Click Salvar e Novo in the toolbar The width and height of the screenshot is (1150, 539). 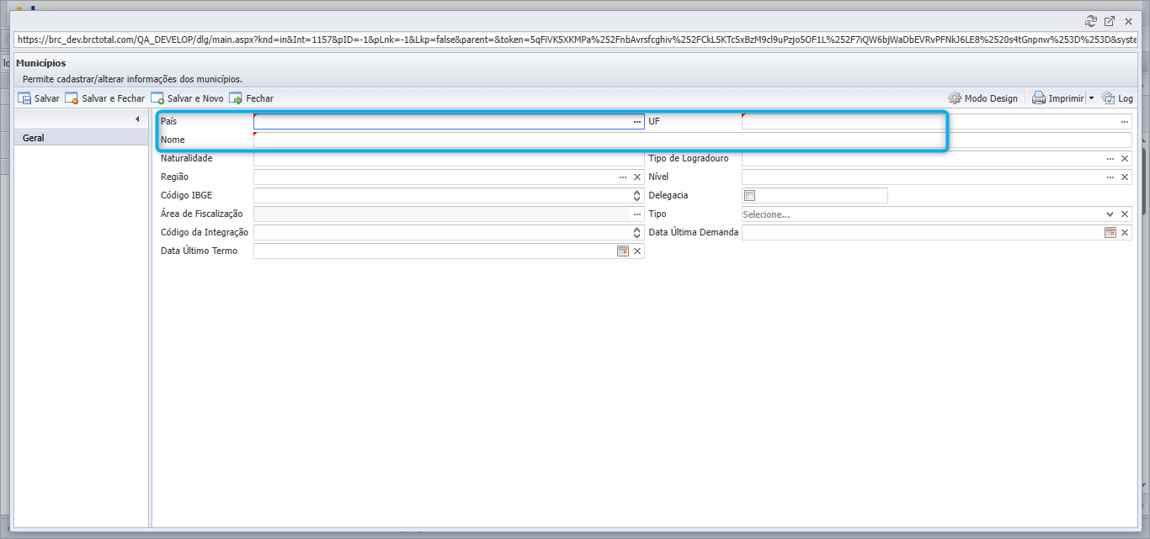188,98
